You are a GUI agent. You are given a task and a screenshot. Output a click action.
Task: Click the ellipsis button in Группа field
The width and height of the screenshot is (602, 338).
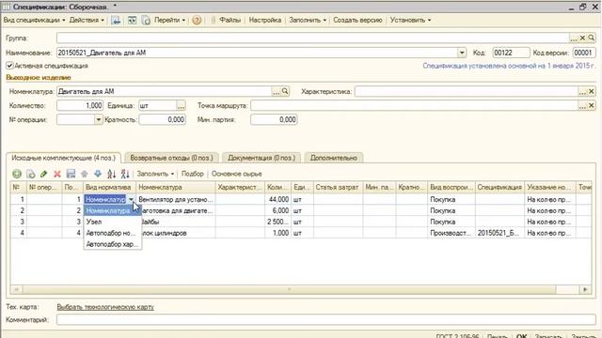tap(574, 38)
